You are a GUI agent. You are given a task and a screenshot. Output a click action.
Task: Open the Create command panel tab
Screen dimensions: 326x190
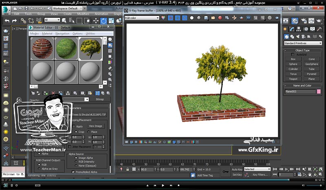click(x=285, y=29)
